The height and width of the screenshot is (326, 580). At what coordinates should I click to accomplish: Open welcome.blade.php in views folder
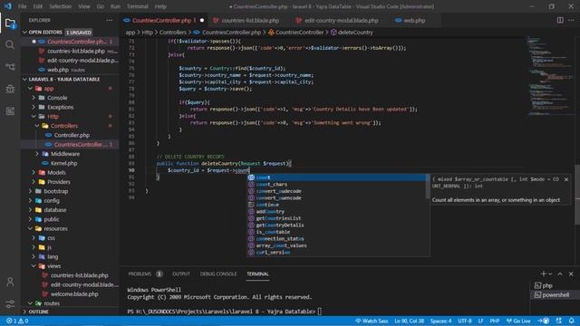pyautogui.click(x=71, y=293)
